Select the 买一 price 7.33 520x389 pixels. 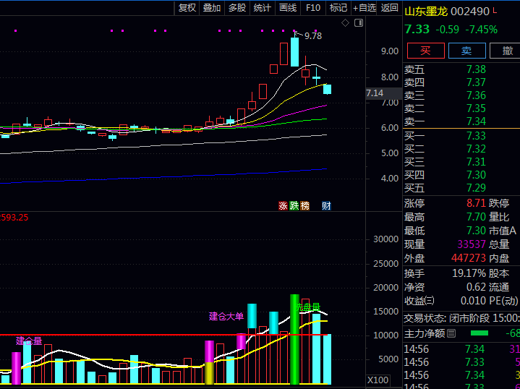point(476,136)
